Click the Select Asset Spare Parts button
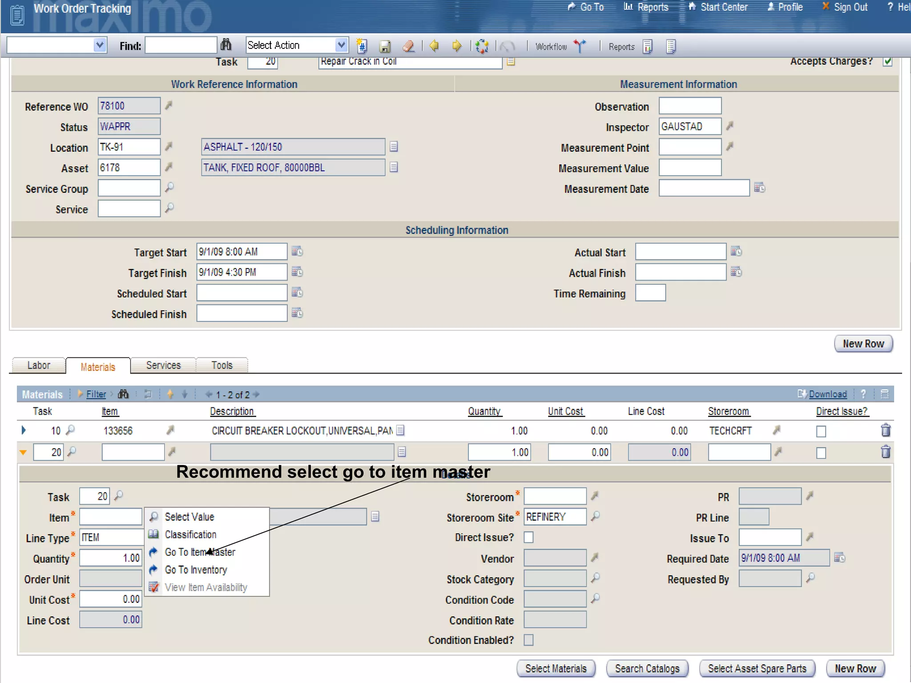 [x=757, y=669]
